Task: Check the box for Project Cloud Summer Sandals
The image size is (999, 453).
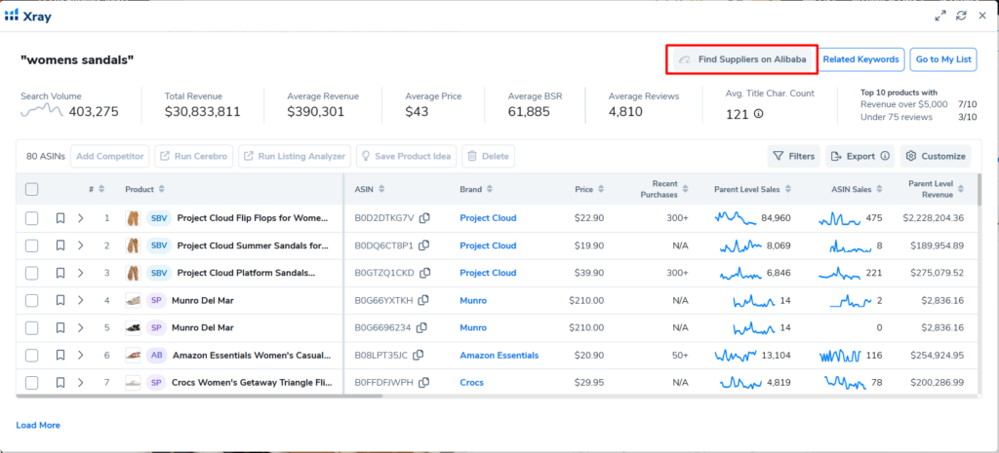Action: point(32,245)
